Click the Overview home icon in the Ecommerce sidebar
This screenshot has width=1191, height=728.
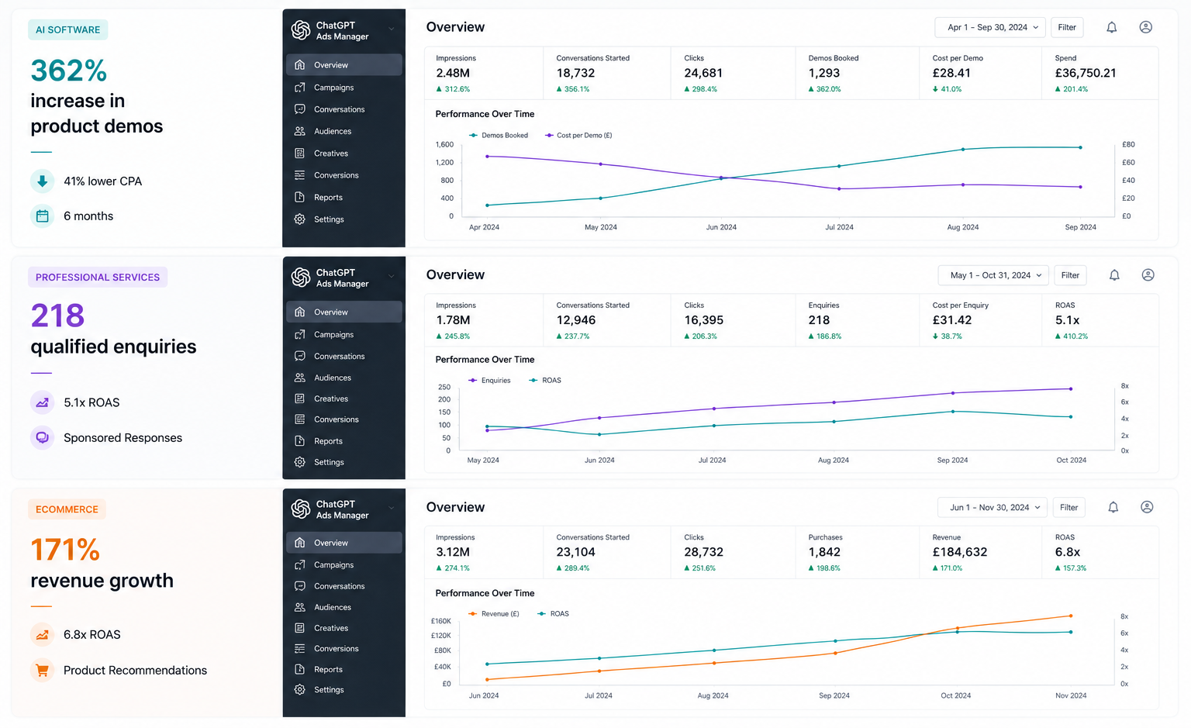tap(300, 543)
